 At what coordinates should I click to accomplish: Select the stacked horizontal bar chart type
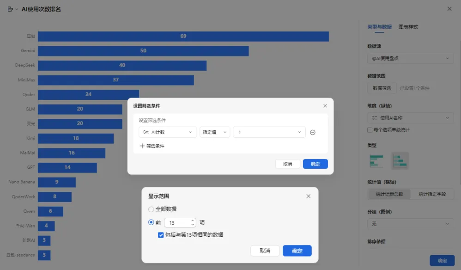[400, 160]
